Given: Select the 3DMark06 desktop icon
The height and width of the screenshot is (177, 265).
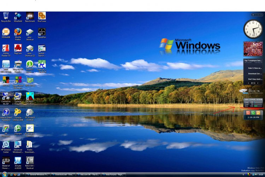Looking at the screenshot, I should pyautogui.click(x=6, y=33).
